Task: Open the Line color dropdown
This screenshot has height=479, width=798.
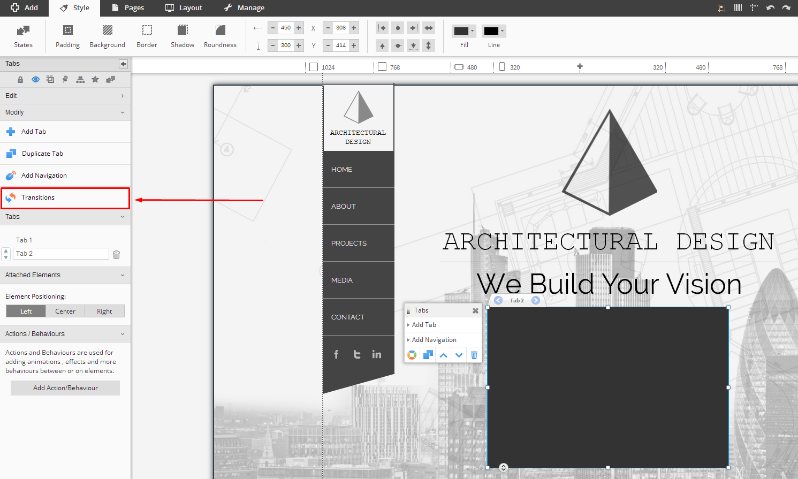Action: 493,31
